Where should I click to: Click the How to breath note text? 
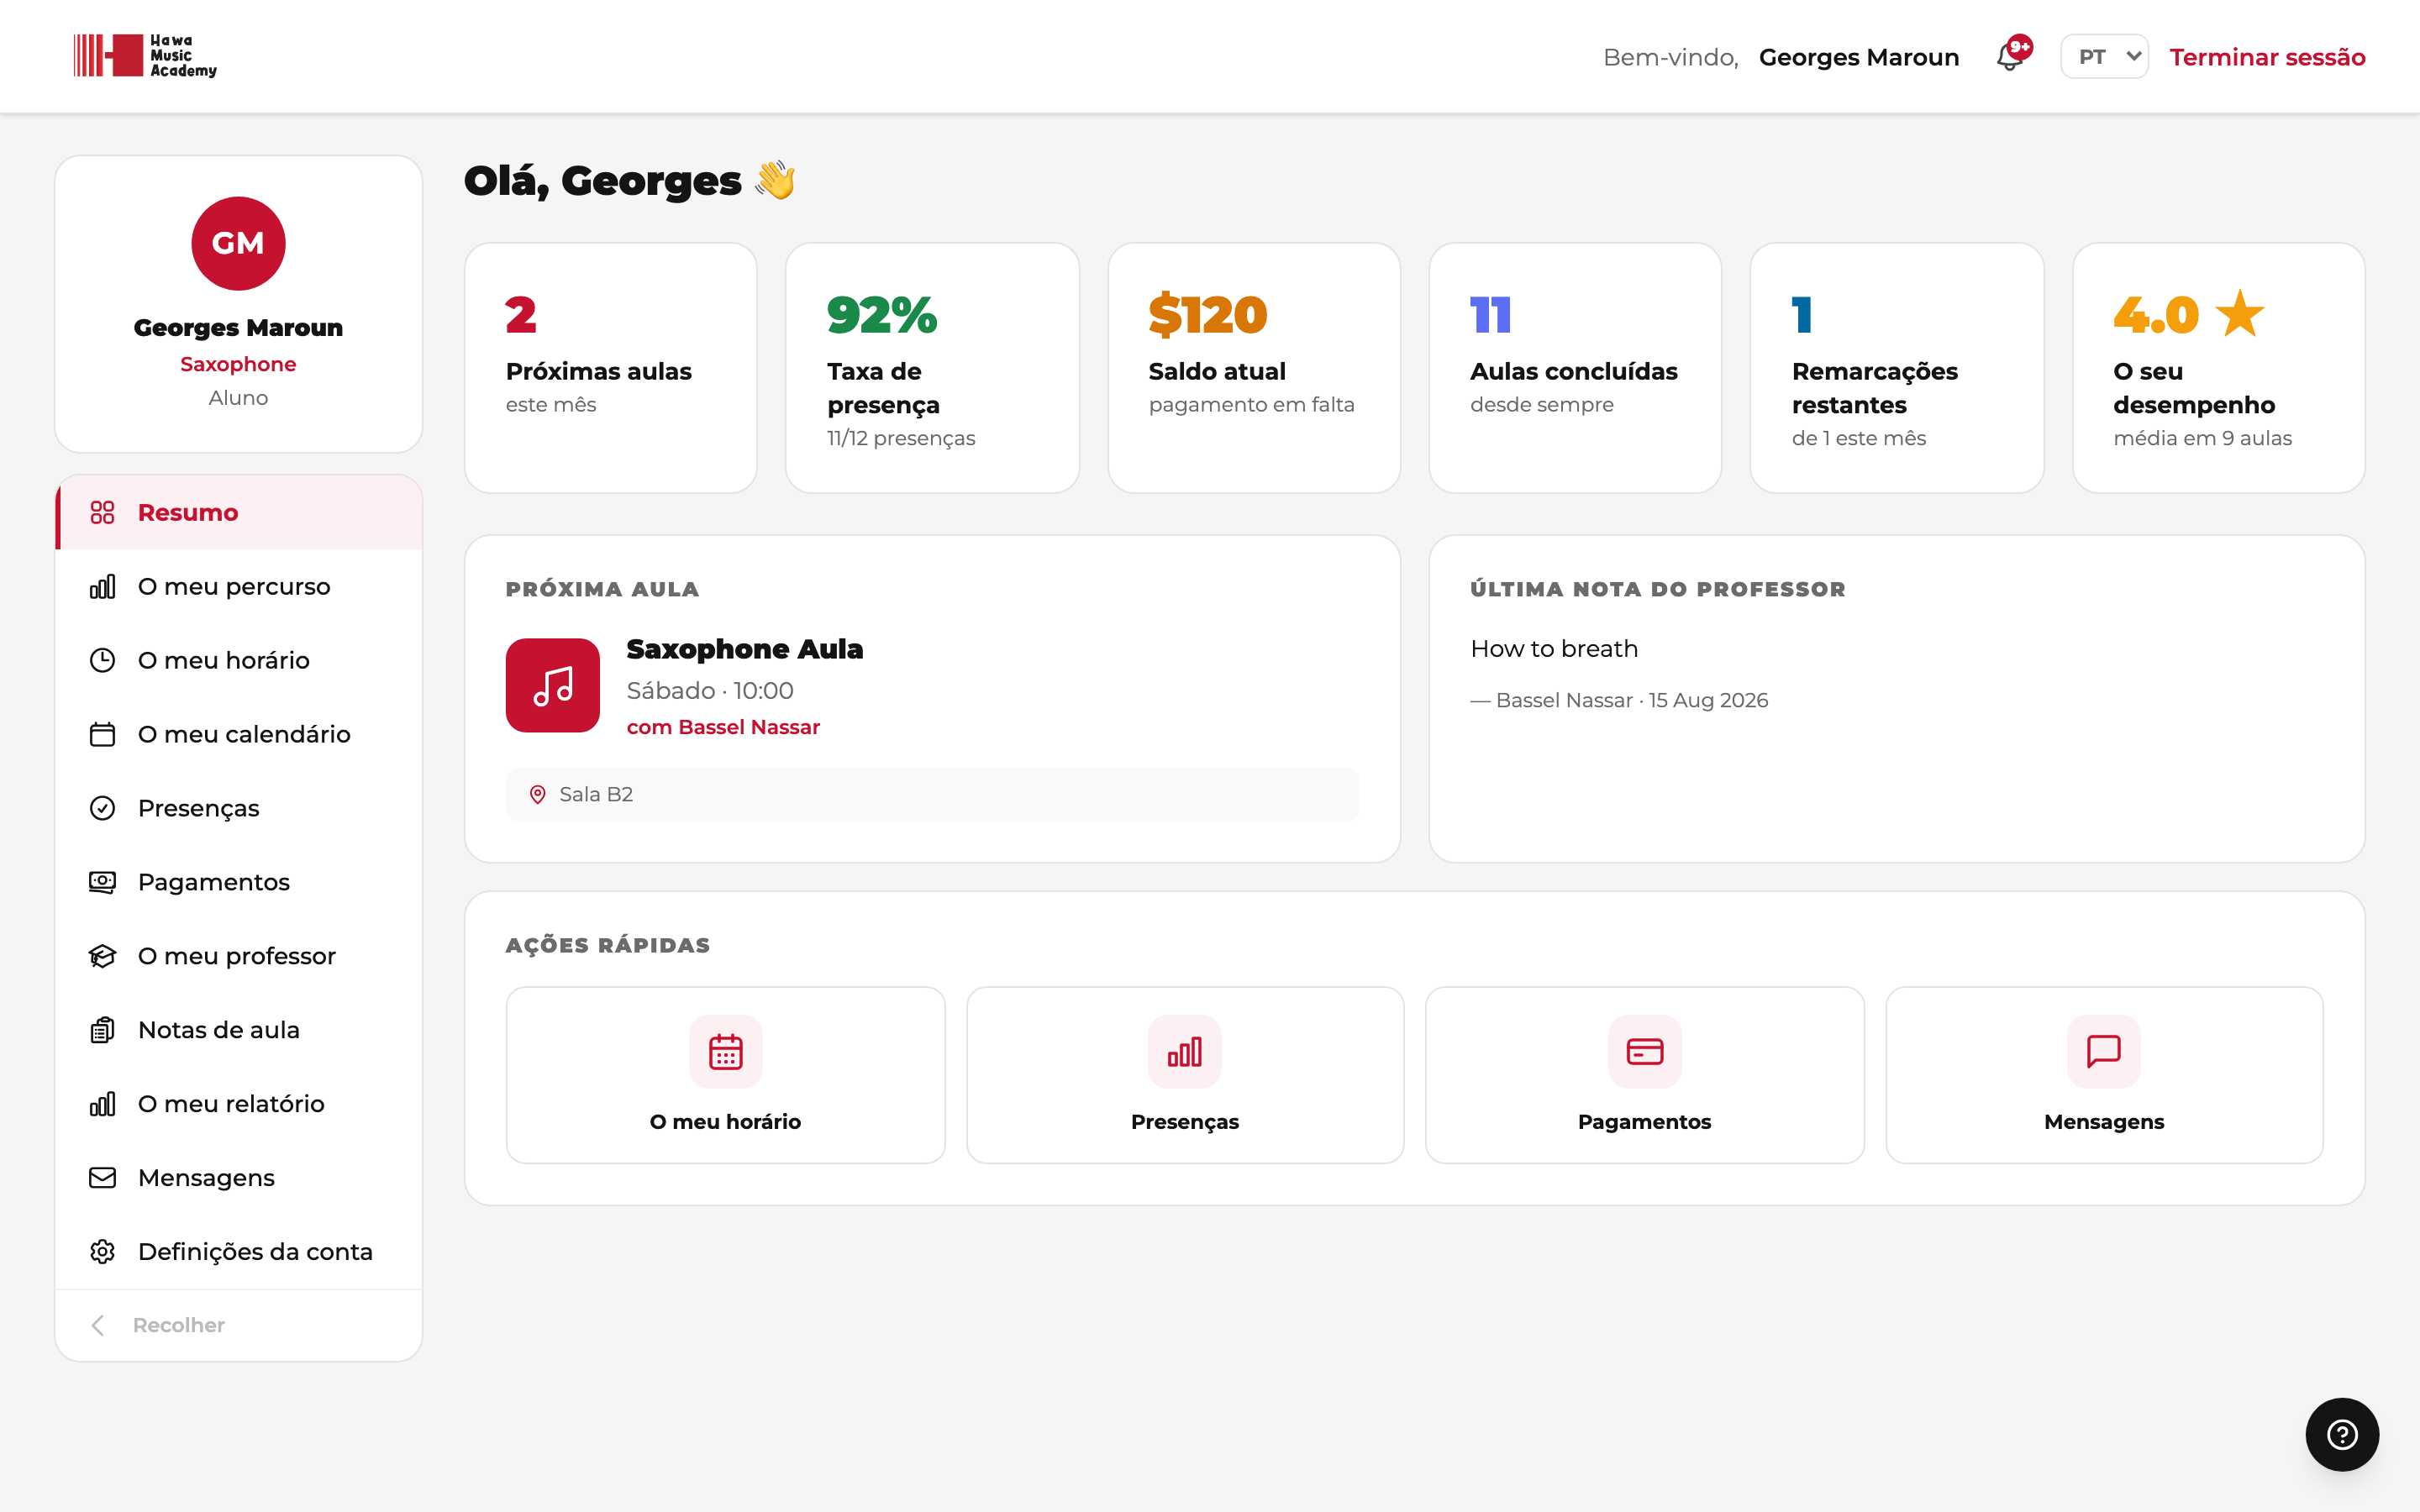coord(1554,649)
